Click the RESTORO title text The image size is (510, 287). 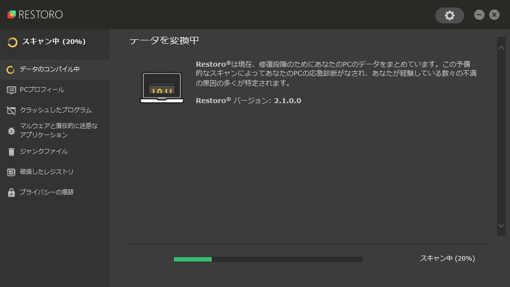(x=41, y=14)
